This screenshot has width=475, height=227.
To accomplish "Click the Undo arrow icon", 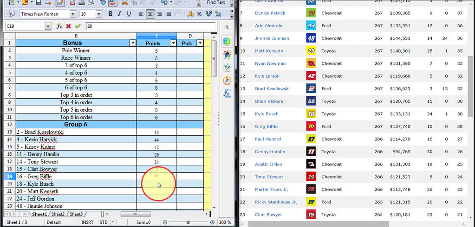I will (x=164, y=2).
